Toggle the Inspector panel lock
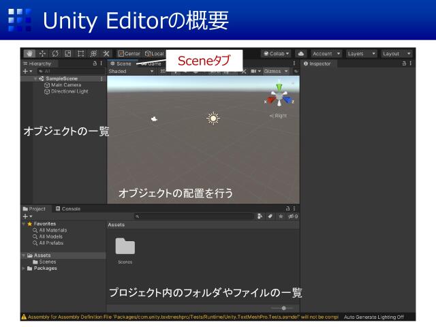The image size is (436, 327). (403, 63)
